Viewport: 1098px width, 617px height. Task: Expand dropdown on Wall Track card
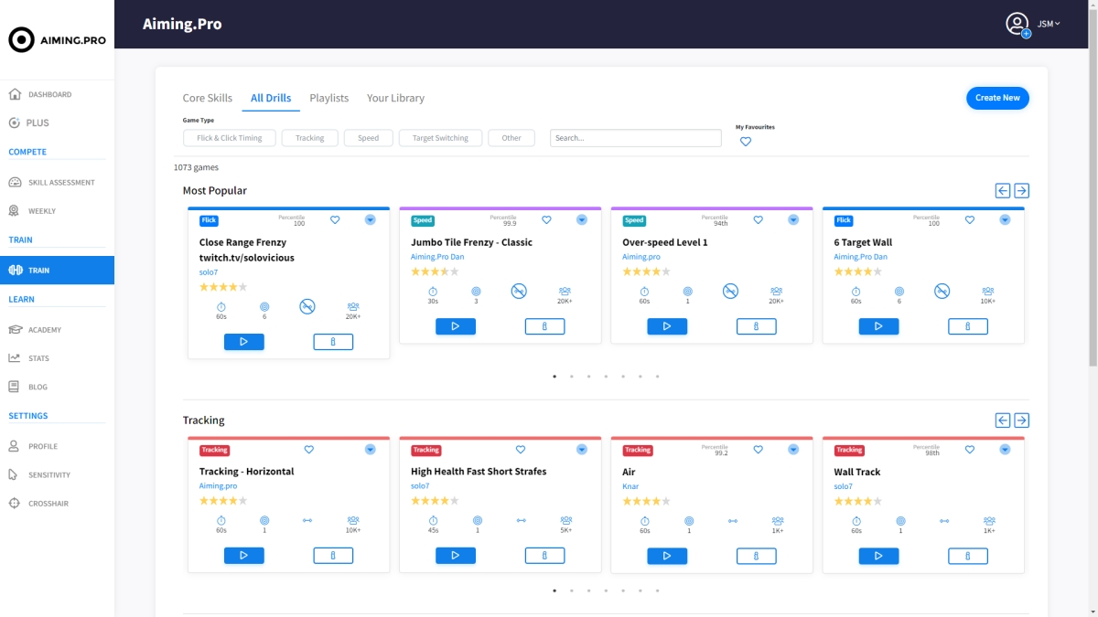click(x=1005, y=450)
